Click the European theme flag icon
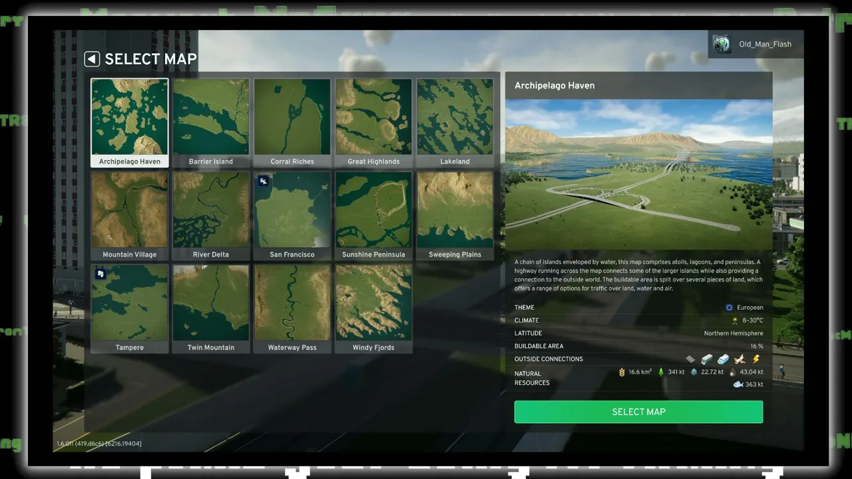The width and height of the screenshot is (852, 479). point(729,307)
